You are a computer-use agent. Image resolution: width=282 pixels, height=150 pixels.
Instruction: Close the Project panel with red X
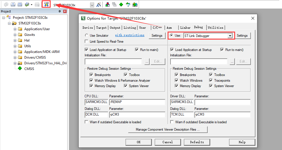tap(65, 11)
